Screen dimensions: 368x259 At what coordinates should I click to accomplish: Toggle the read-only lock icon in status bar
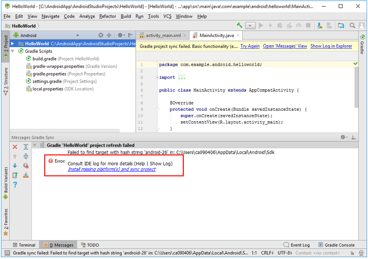[x=352, y=253]
